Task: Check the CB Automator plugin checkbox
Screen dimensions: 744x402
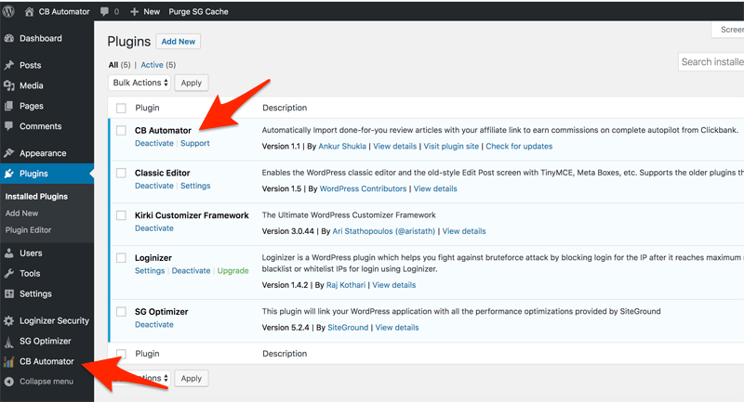Action: pyautogui.click(x=121, y=131)
